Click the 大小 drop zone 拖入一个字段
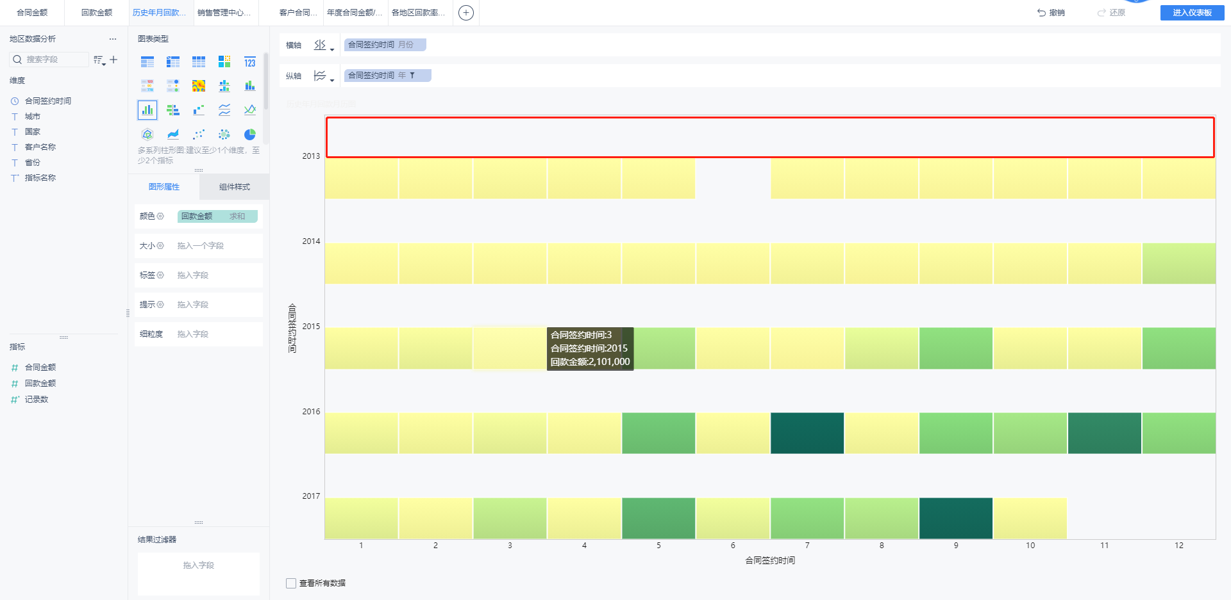 [218, 246]
